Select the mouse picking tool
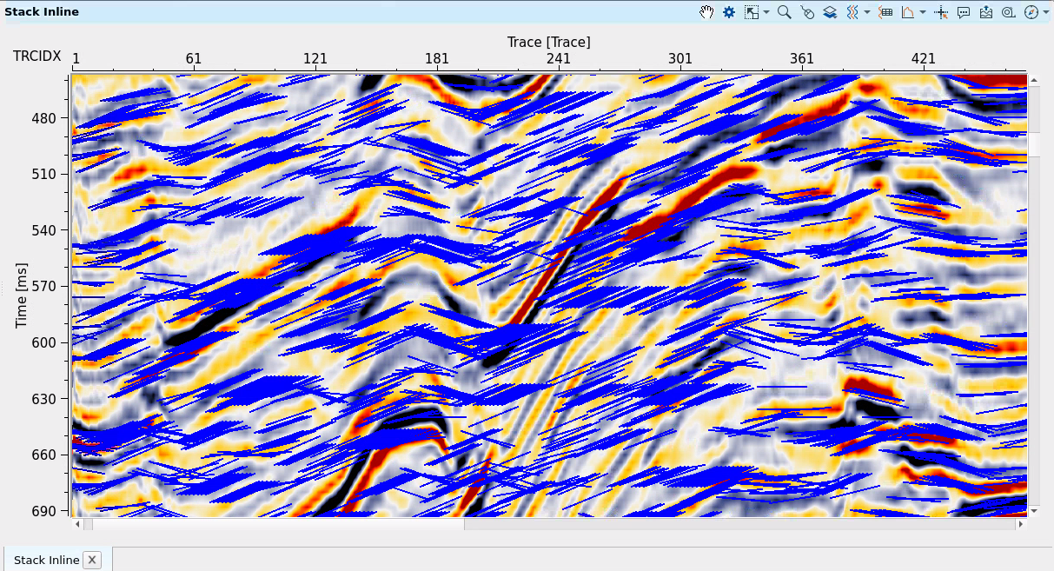Screen dimensions: 1054x571 click(x=807, y=12)
